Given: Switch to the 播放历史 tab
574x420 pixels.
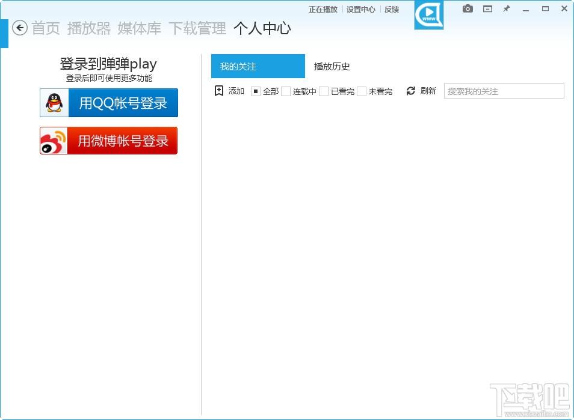Looking at the screenshot, I should click(x=332, y=67).
